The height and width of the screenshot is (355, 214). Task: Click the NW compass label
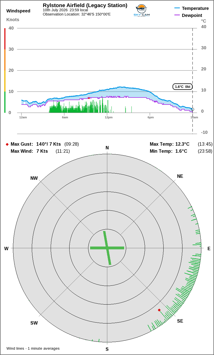34,178
